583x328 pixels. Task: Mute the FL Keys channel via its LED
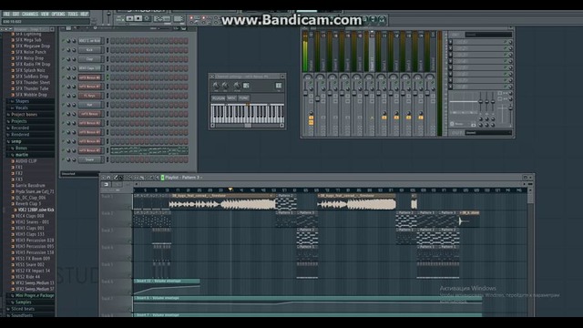point(63,96)
